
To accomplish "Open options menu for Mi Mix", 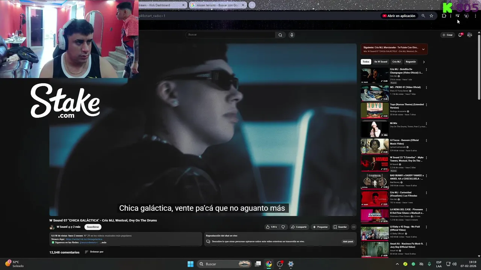I will coord(426,123).
